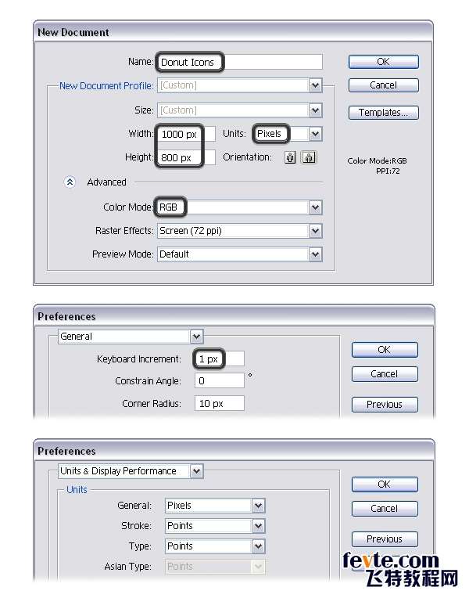Click Cancel in New Document dialog
This screenshot has width=469, height=598.
pos(383,85)
